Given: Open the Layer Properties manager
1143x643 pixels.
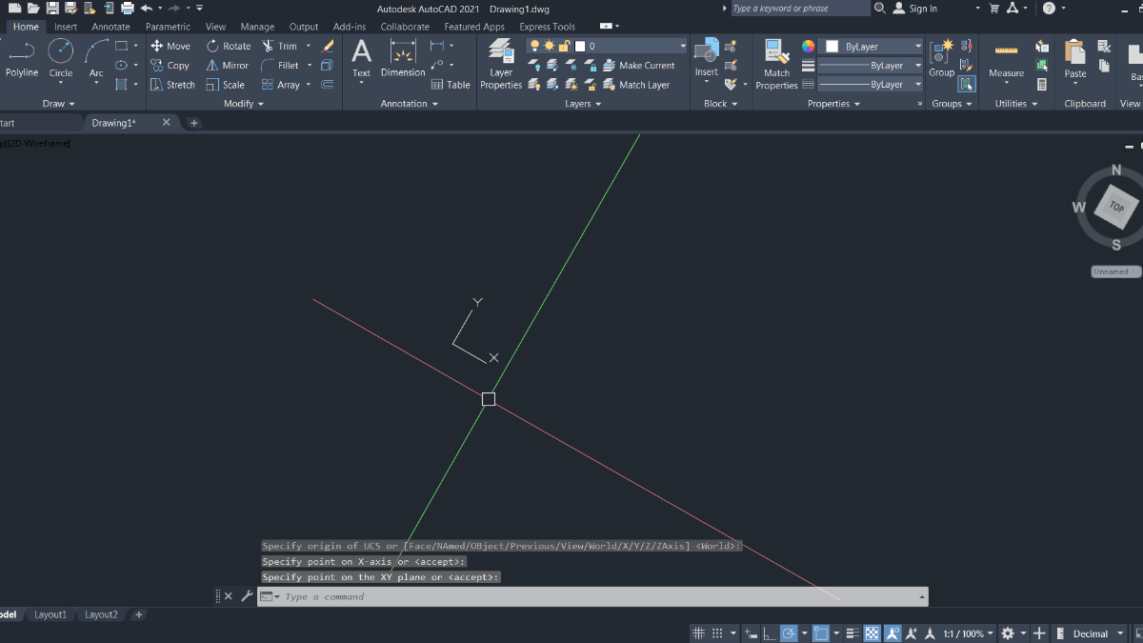Looking at the screenshot, I should (501, 65).
